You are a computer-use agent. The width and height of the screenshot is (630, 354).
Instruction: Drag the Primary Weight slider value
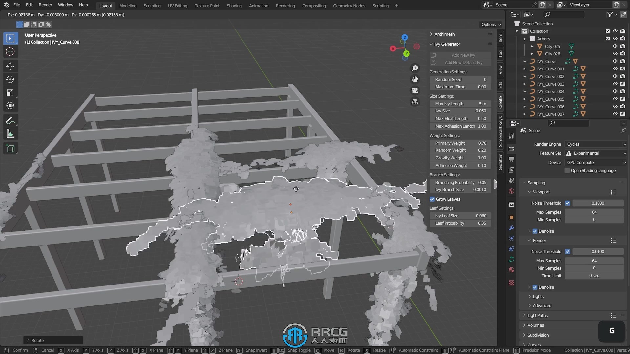click(460, 143)
